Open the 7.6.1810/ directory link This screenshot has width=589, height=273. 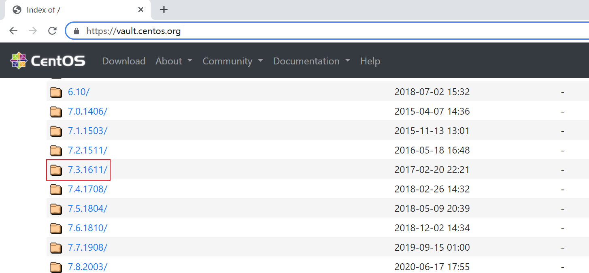point(87,228)
